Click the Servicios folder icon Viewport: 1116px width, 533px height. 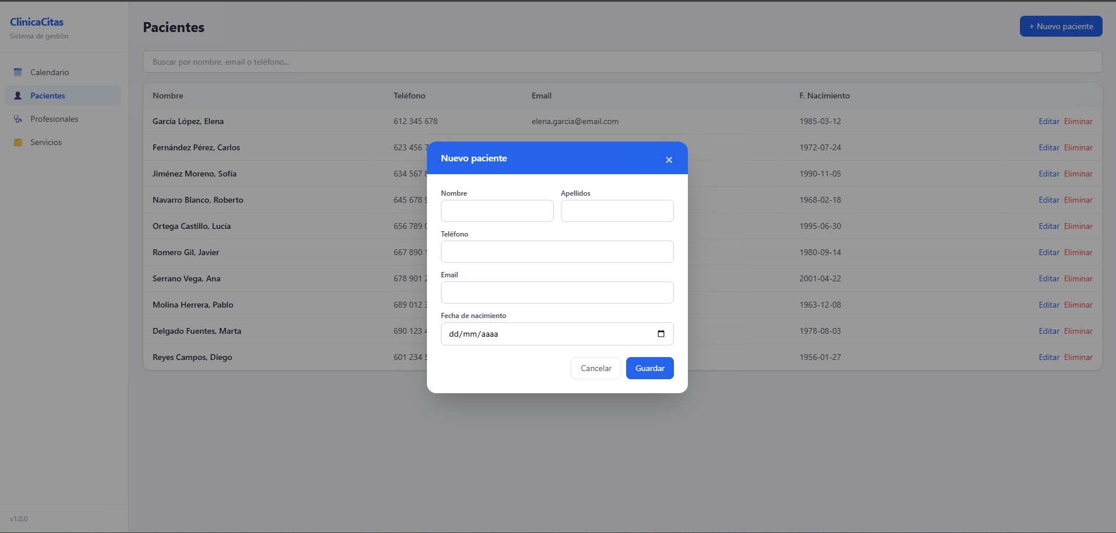18,142
